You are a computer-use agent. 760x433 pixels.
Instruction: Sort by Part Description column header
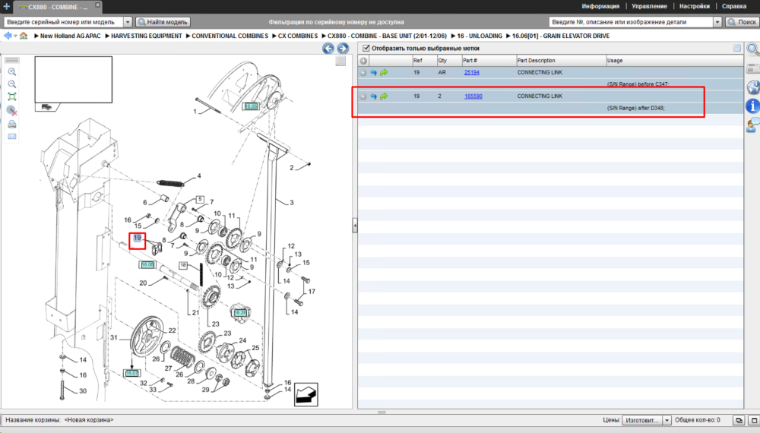(561, 61)
